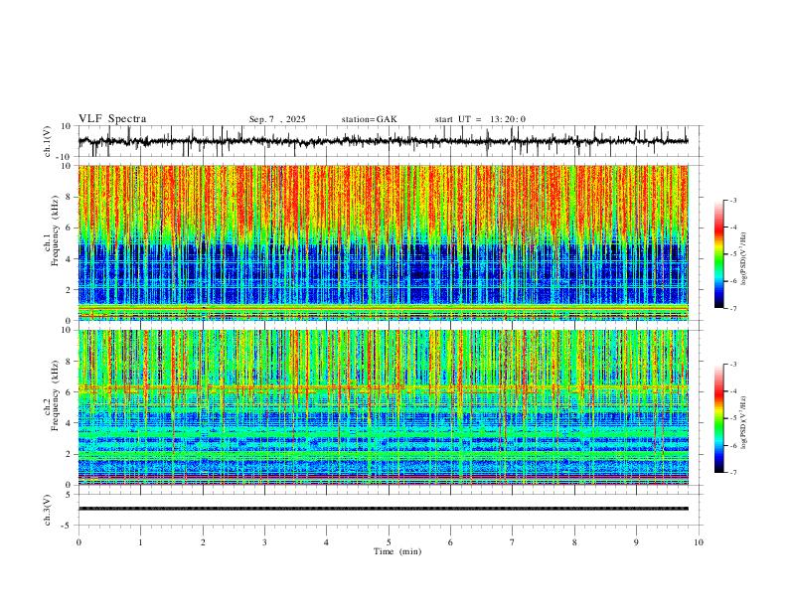Click the "5" tick on ch.3(V) axis
787x608 pixels.
[69, 495]
